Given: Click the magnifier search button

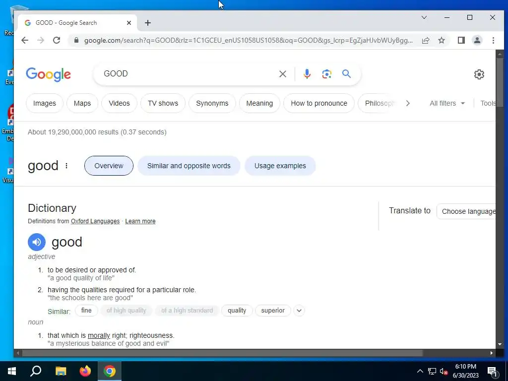Looking at the screenshot, I should coord(346,74).
